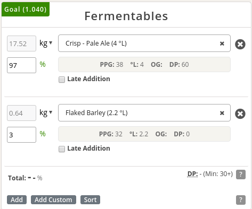
Task: Clear the Flaked Barley selection
Action: click(x=222, y=113)
